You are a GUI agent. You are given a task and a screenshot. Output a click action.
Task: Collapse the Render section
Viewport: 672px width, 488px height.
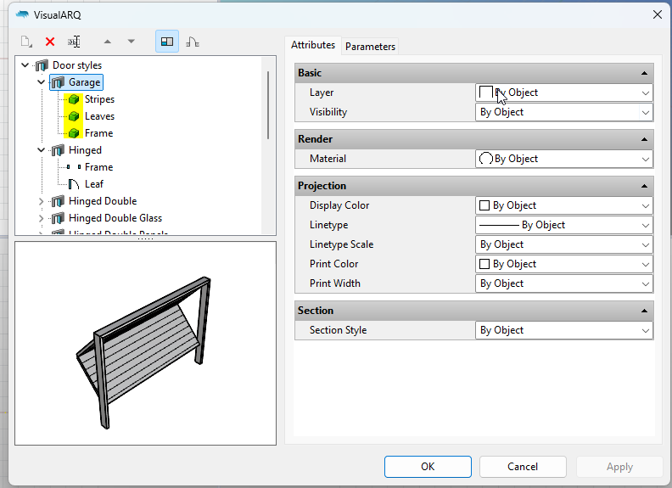tap(644, 139)
